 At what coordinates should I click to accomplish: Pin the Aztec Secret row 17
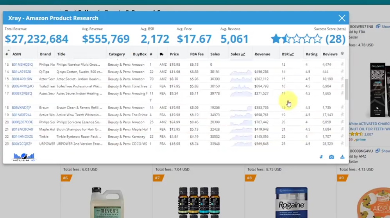pyautogui.click(x=342, y=93)
